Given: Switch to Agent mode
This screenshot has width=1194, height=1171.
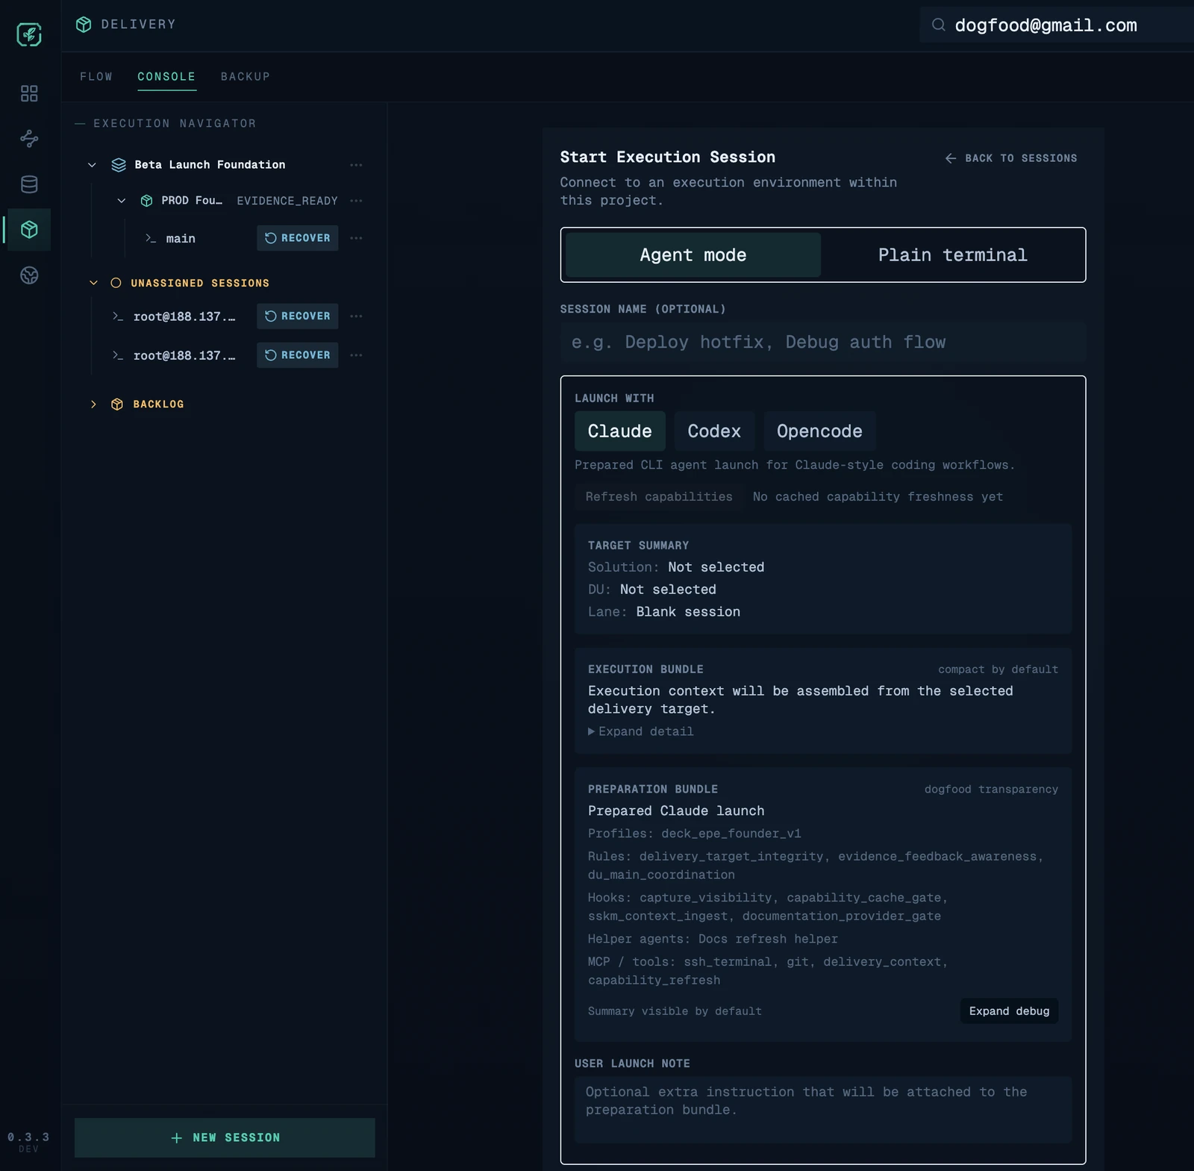Looking at the screenshot, I should pos(693,255).
